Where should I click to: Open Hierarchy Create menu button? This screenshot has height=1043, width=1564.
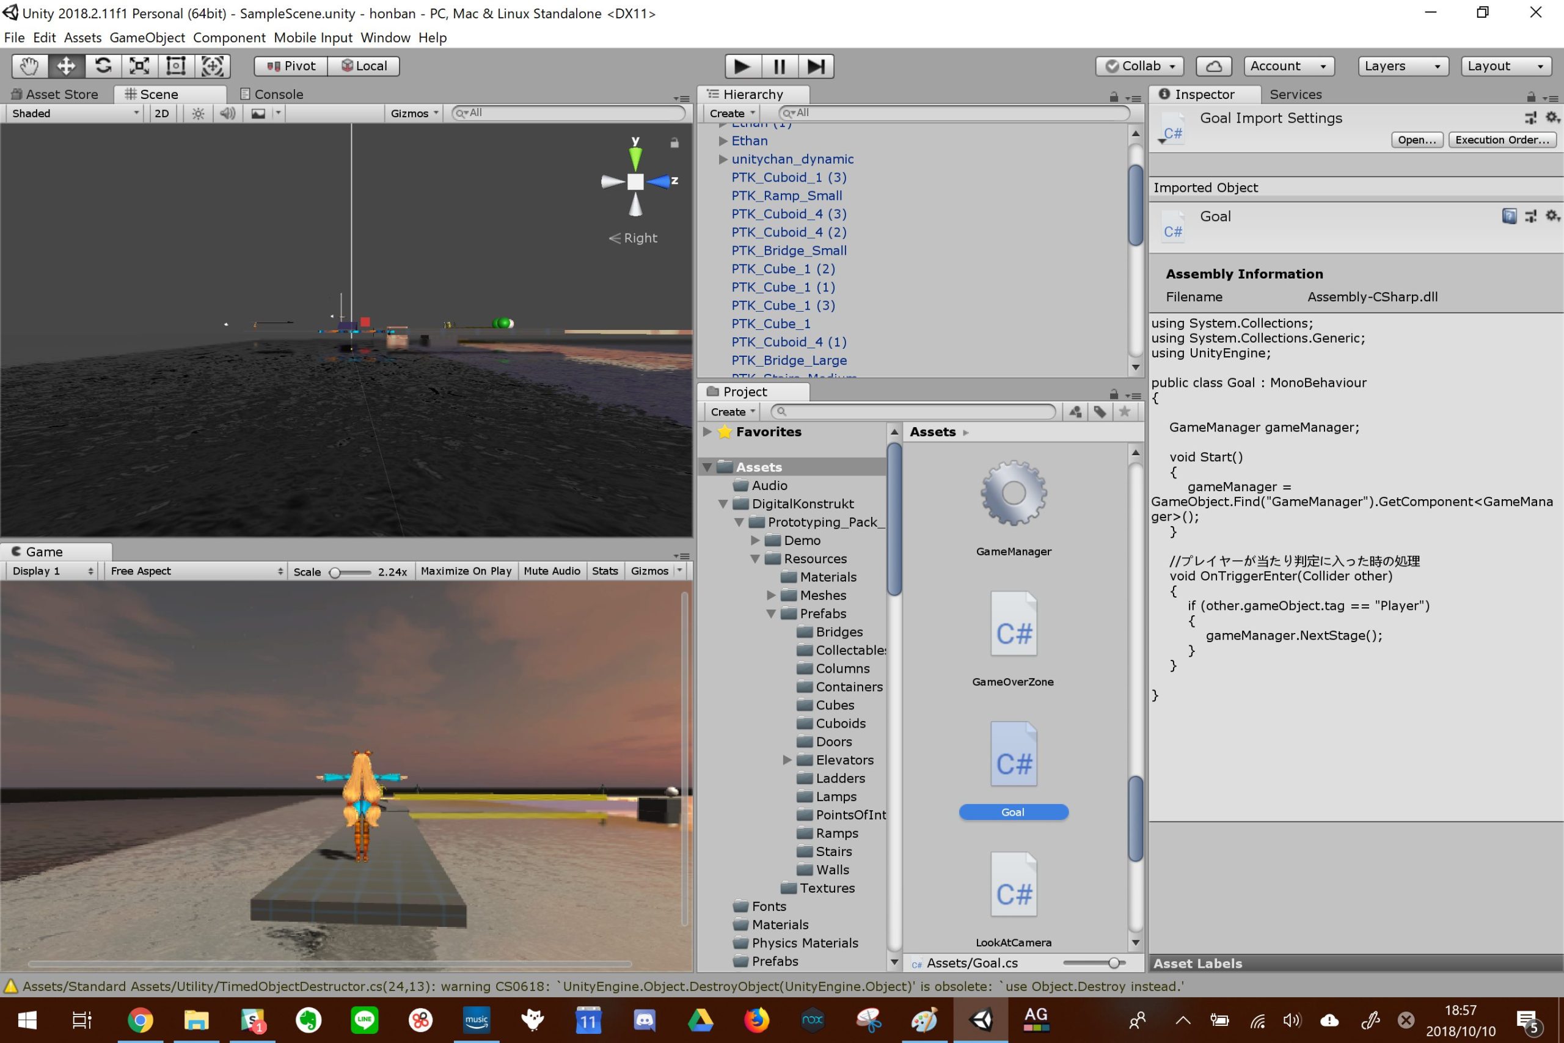732,113
